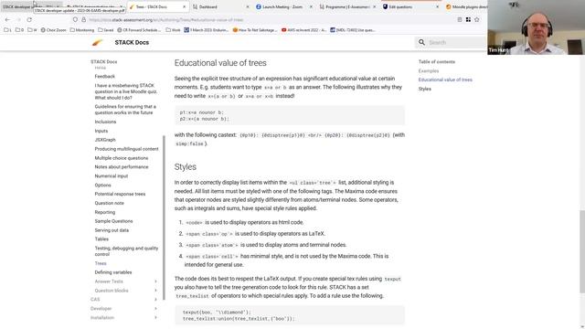
Task: Open Question note in the sidebar
Action: tap(110, 203)
